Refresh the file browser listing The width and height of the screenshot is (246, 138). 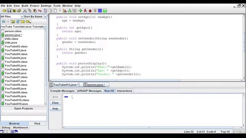click(x=18, y=21)
